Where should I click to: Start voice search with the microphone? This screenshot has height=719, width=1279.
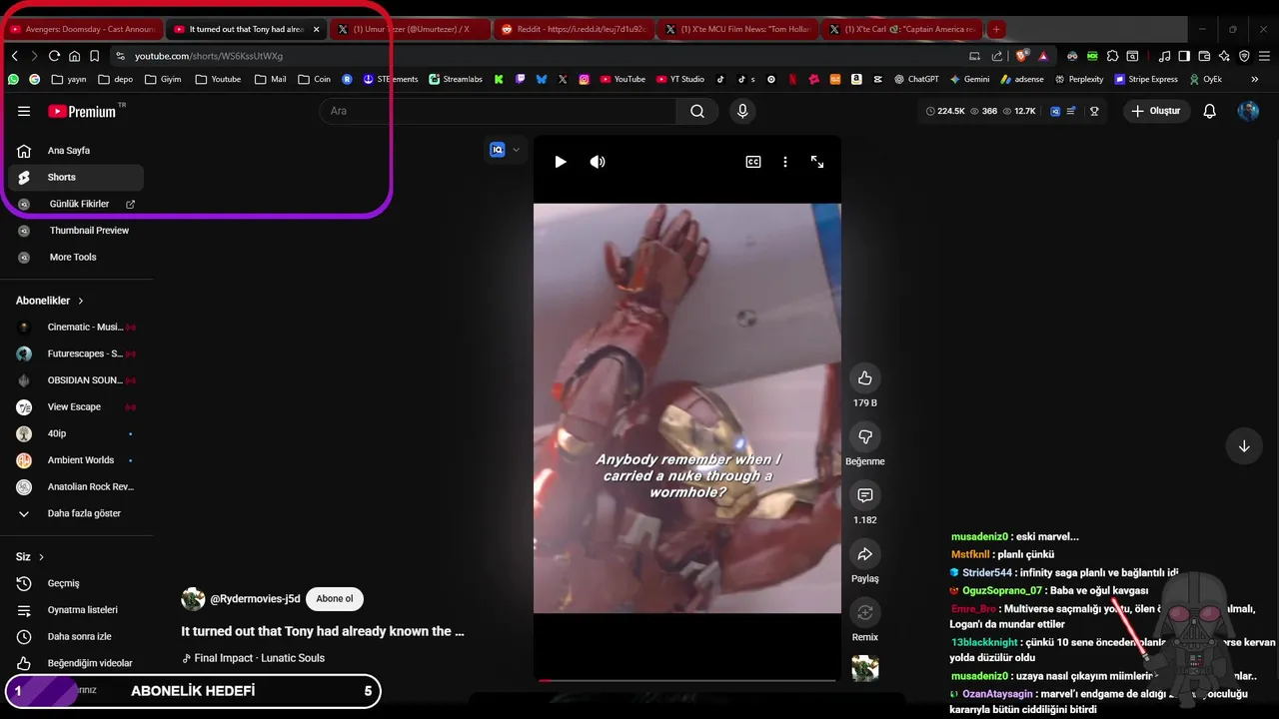[x=742, y=111]
